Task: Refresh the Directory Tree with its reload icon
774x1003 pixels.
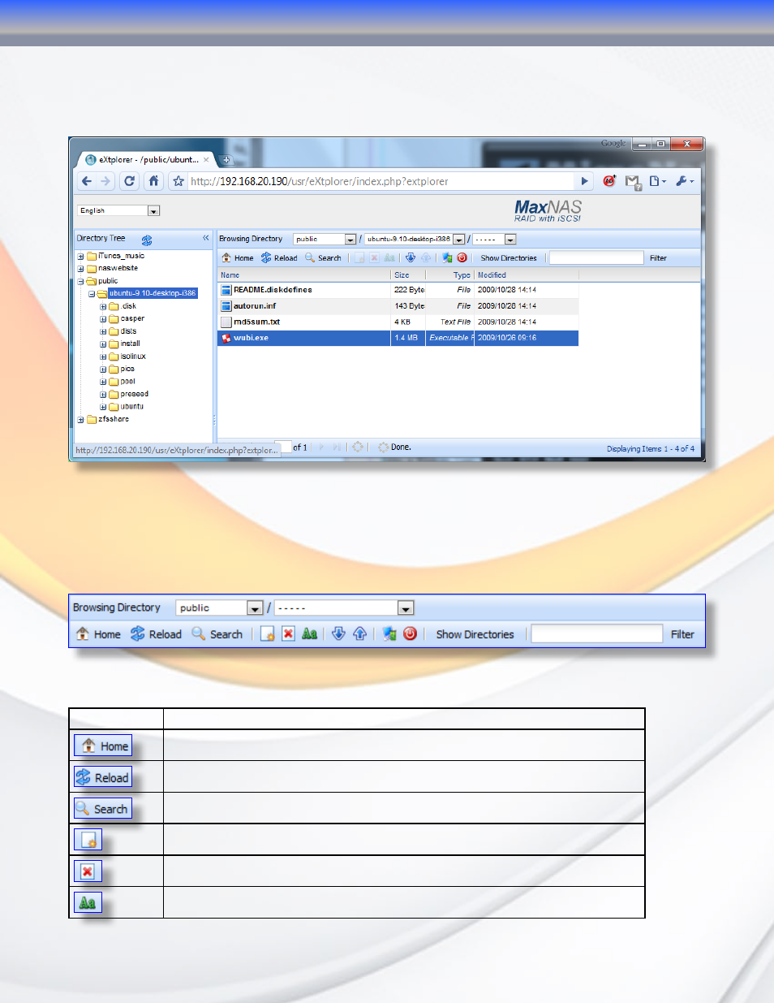Action: tap(147, 240)
